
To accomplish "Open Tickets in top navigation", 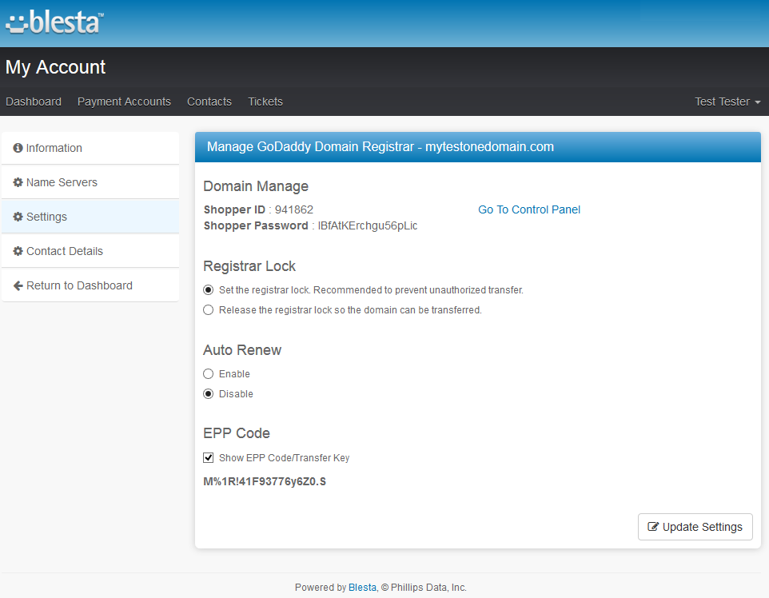I will point(265,102).
